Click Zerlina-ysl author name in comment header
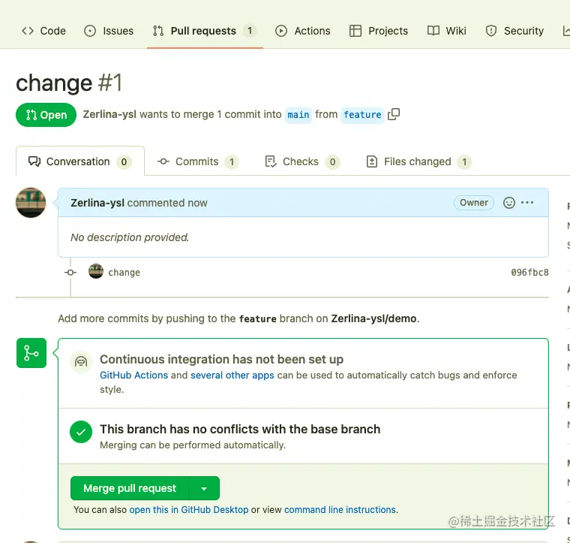This screenshot has height=543, width=570. 97,203
